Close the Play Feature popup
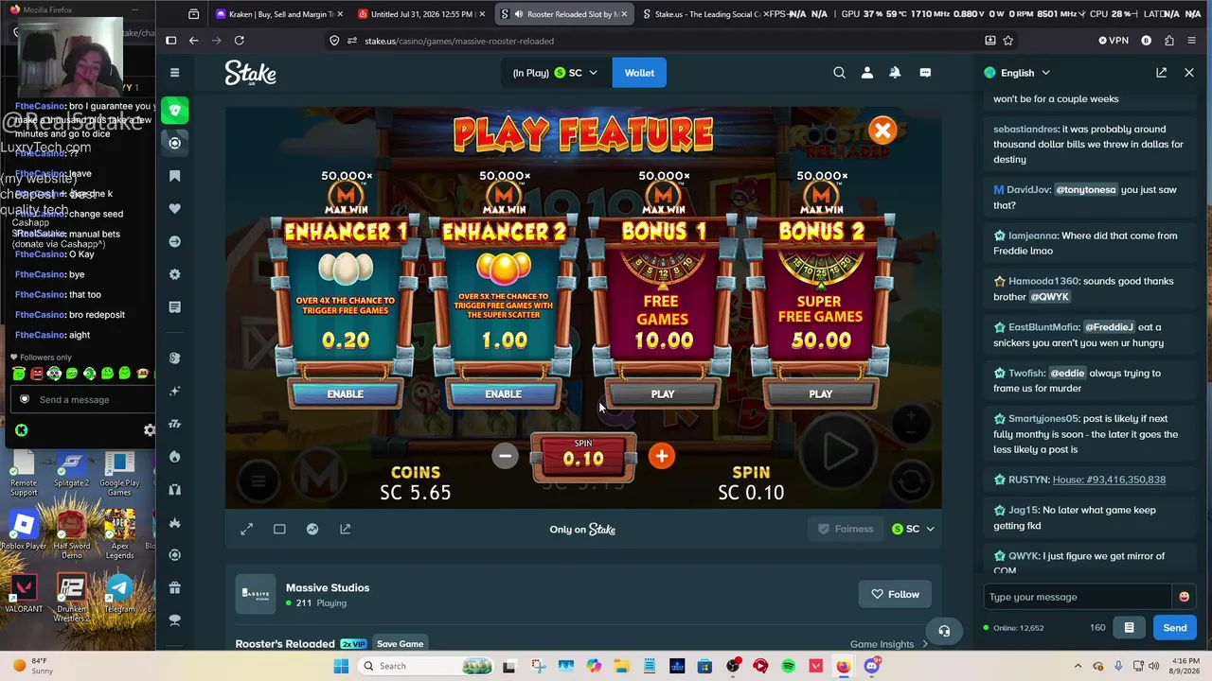The height and width of the screenshot is (681, 1212). pyautogui.click(x=882, y=131)
